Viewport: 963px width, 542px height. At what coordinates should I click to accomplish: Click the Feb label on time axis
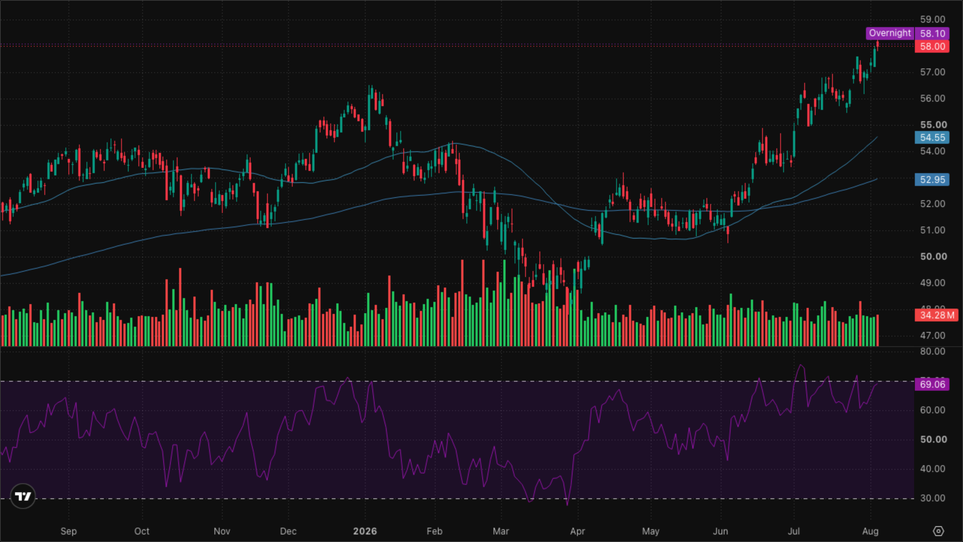(x=434, y=531)
